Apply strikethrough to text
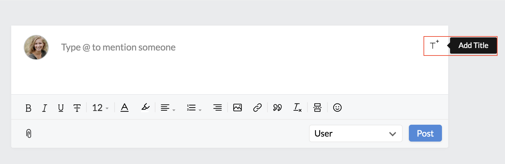This screenshot has width=505, height=164. (77, 108)
